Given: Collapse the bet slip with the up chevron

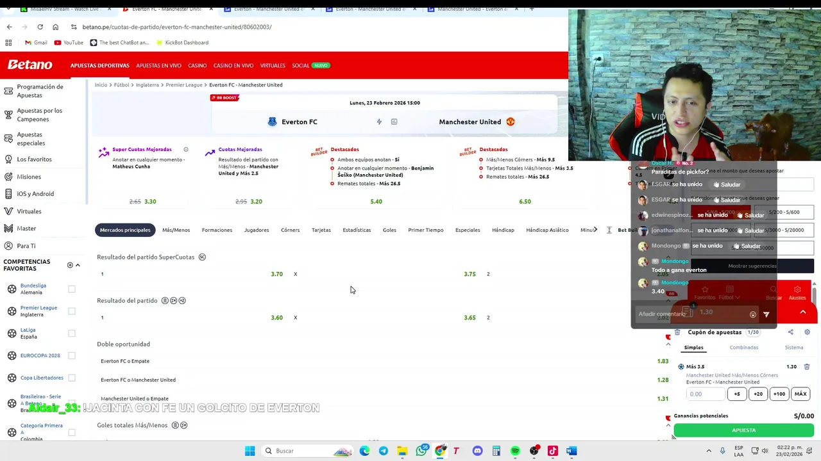Looking at the screenshot, I should click(x=802, y=312).
